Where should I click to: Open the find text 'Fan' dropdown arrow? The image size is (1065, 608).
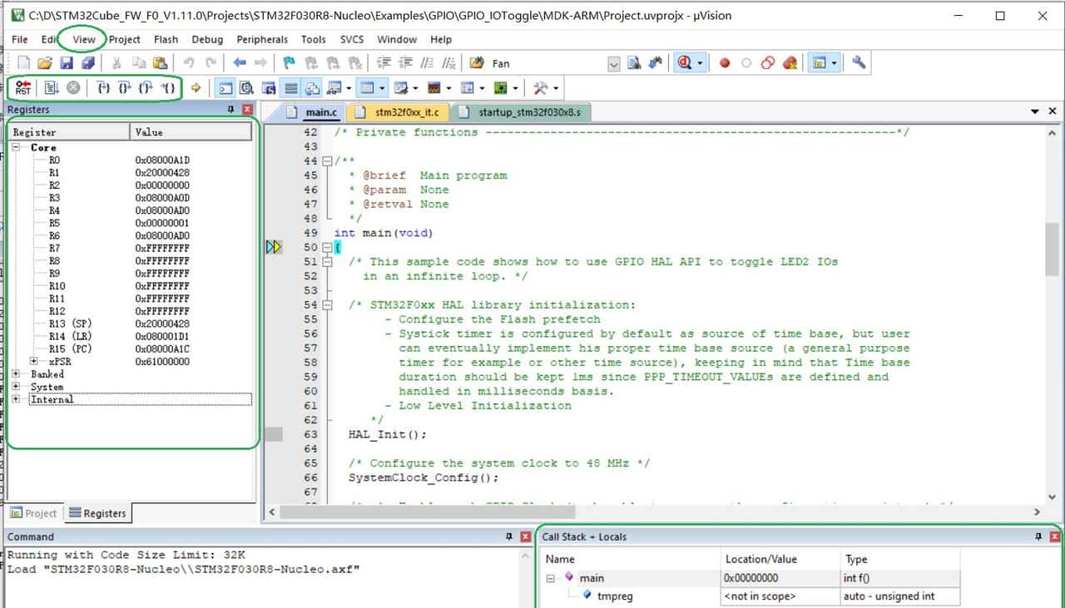coord(614,63)
